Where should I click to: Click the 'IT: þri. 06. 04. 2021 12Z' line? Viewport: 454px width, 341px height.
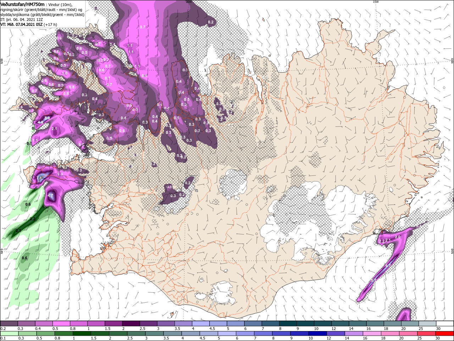(22, 19)
